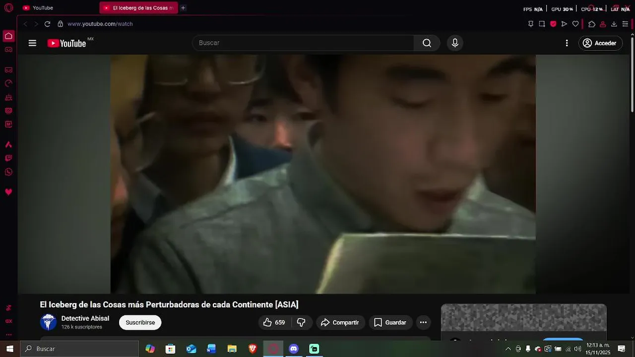
Task: Open the Home sidebar icon
Action: point(8,36)
